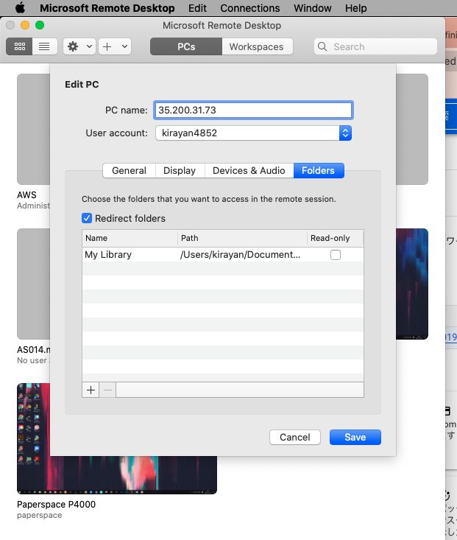Click the plus add icon in toolbar
This screenshot has height=540, width=457.
(x=107, y=46)
